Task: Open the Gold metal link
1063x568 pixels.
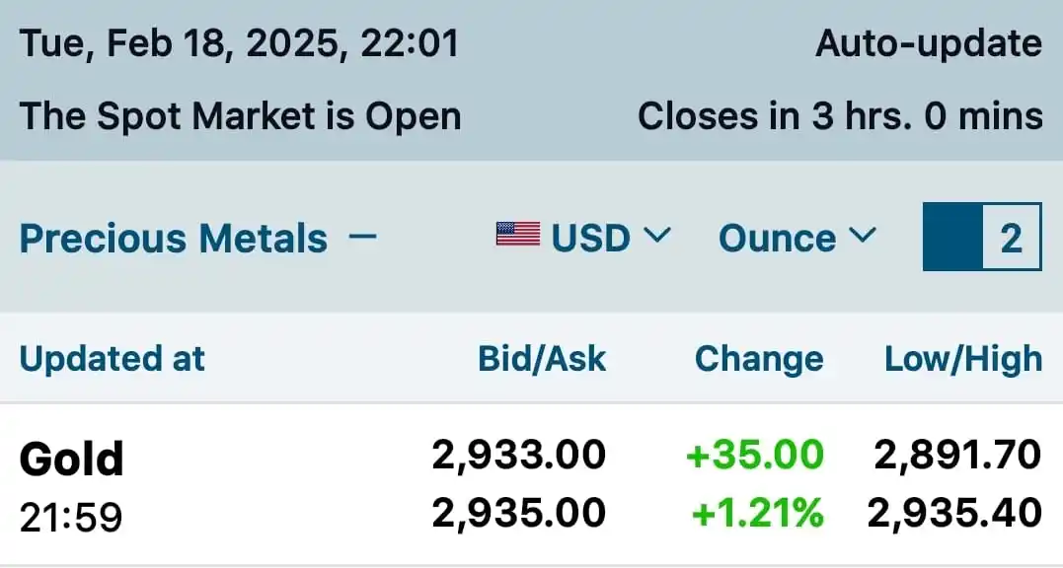Action: coord(72,460)
